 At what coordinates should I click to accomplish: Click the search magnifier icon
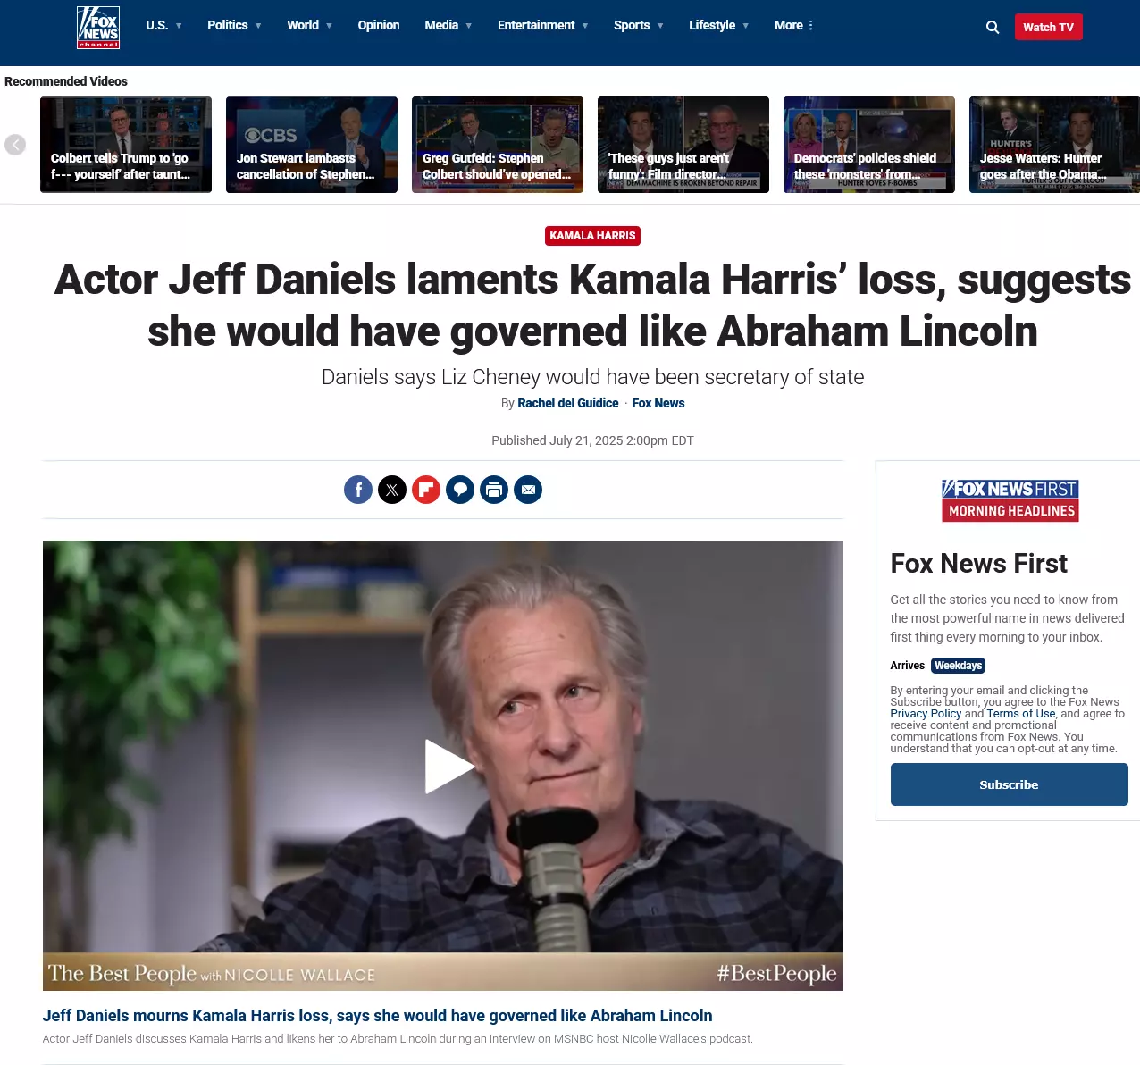point(993,27)
